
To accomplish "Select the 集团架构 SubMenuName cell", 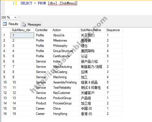I will tap(92, 51).
